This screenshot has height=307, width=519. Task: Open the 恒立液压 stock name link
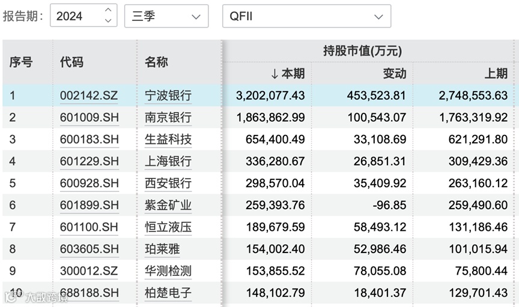click(168, 227)
